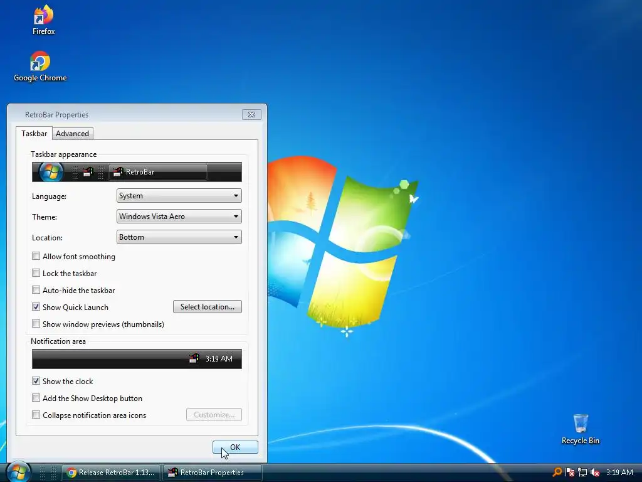Open the Language dropdown
642x482 pixels.
(x=179, y=196)
